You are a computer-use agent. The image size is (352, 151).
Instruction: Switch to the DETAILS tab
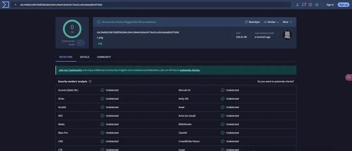point(85,57)
